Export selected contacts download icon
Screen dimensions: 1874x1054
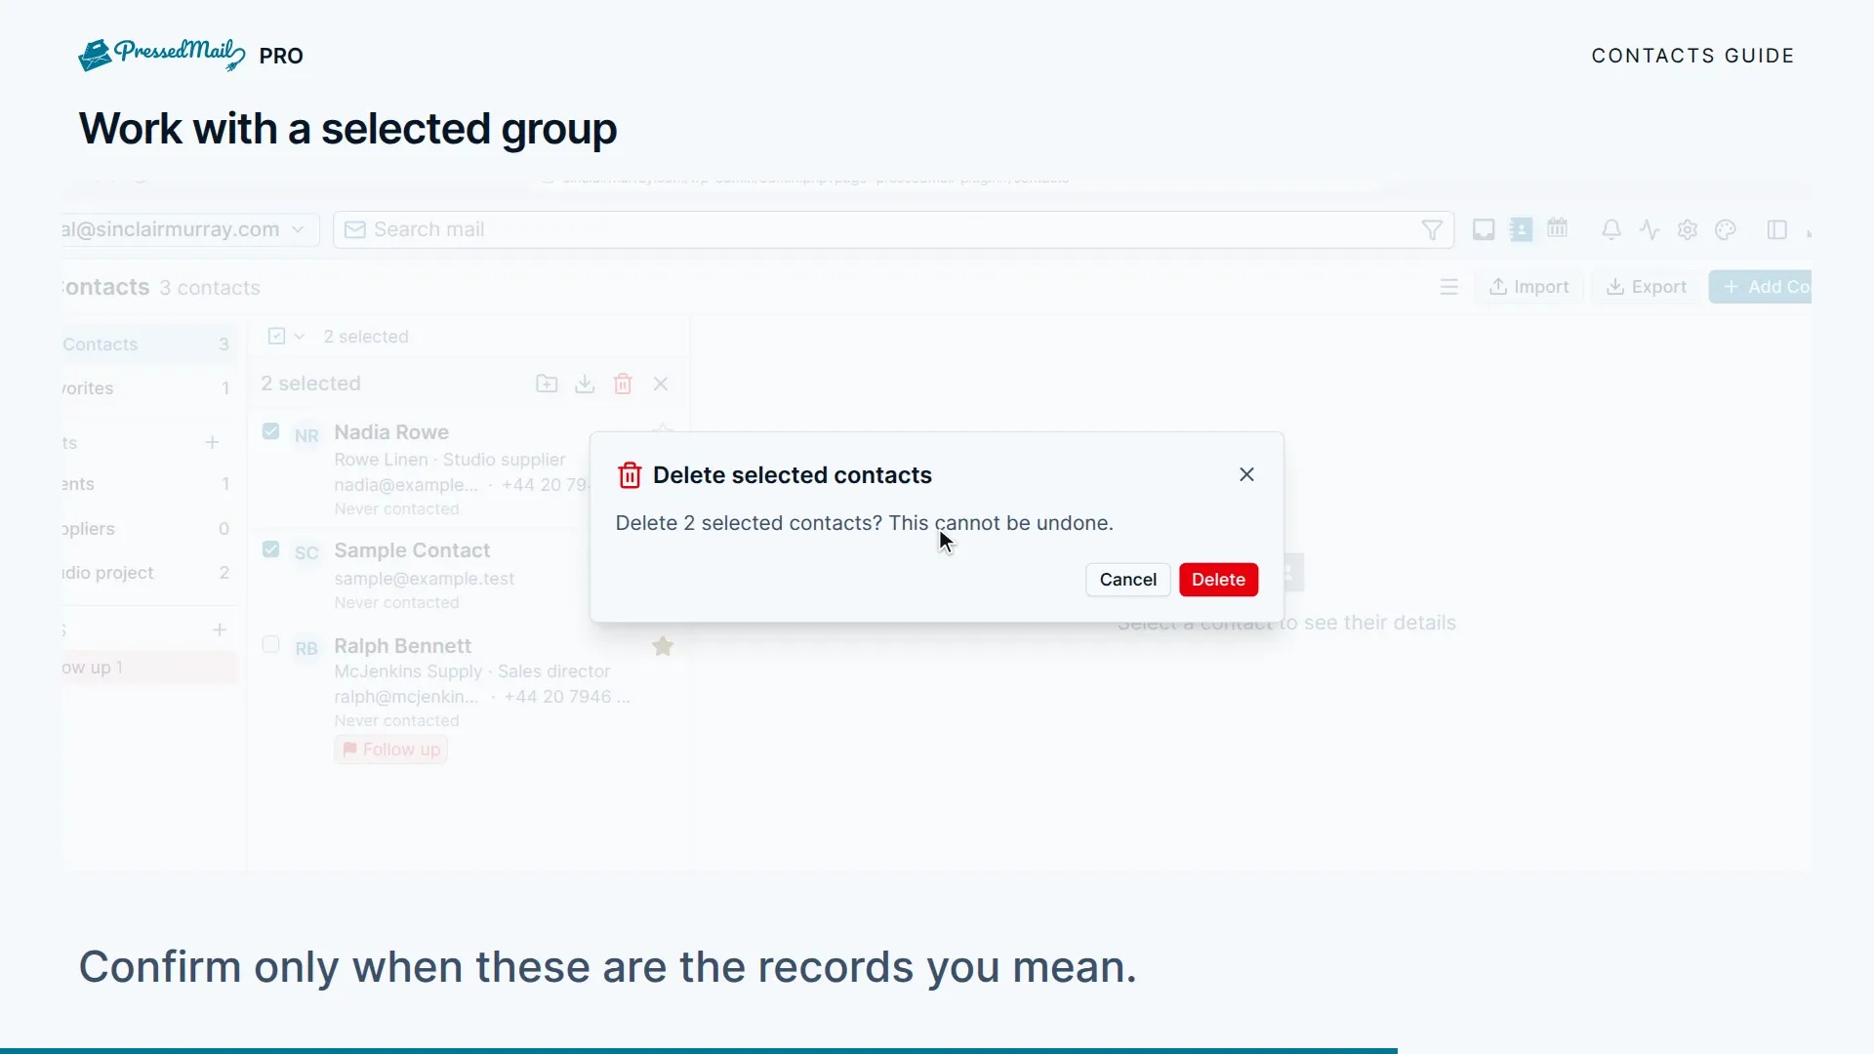tap(585, 384)
